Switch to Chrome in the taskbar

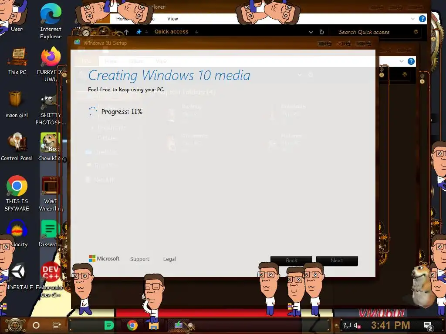(x=132, y=325)
